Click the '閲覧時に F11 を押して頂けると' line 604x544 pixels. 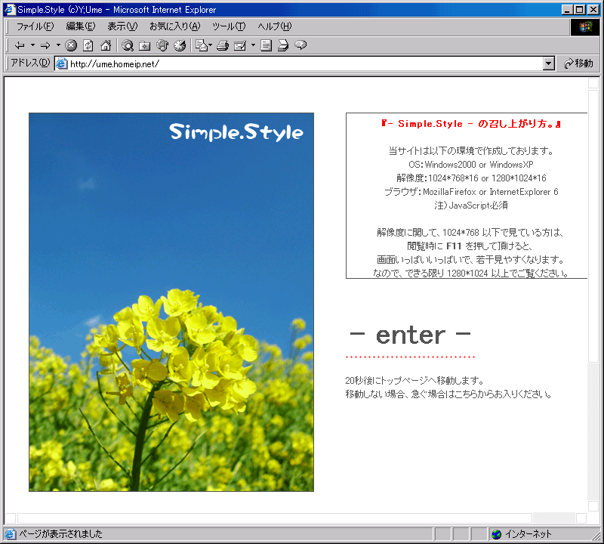470,246
